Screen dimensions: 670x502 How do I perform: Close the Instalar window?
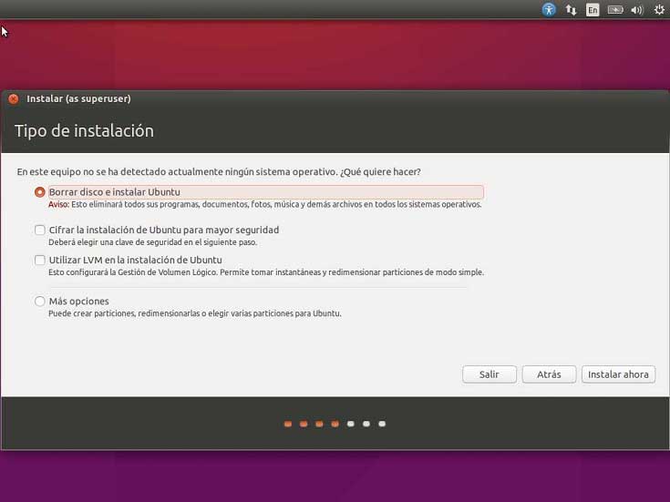coord(14,98)
